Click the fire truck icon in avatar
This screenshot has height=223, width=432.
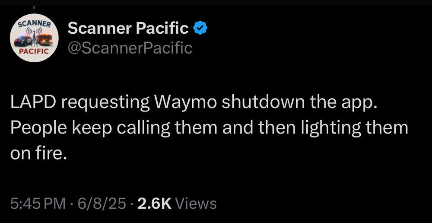(x=44, y=40)
